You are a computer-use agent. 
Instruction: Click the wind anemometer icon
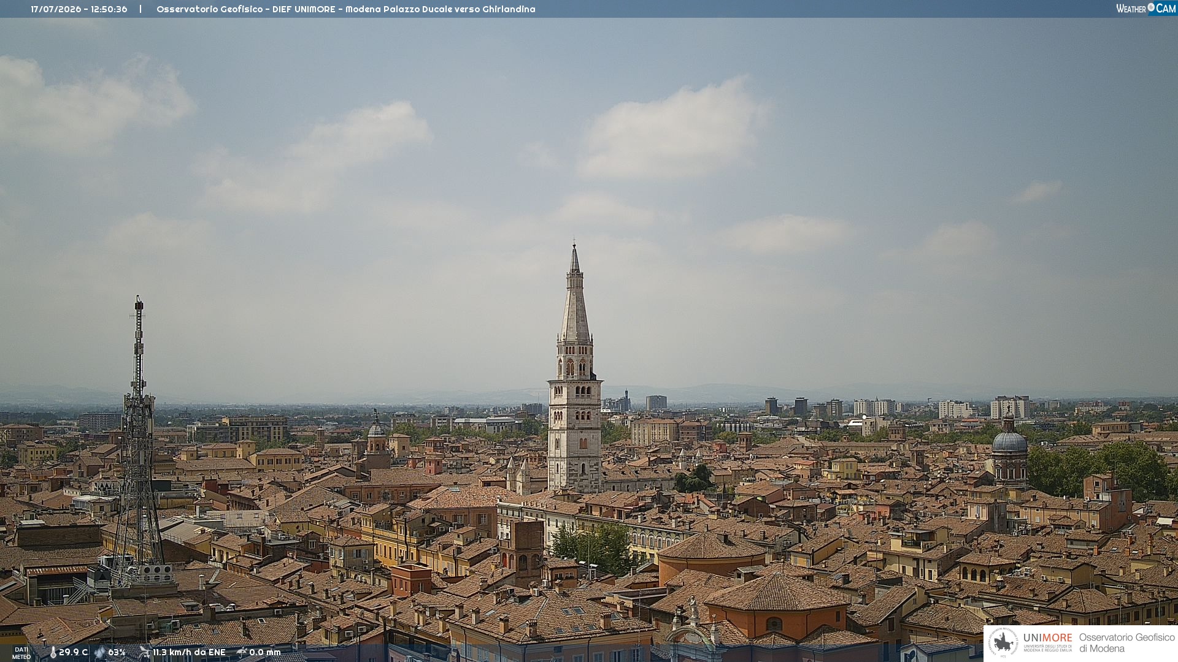(144, 652)
